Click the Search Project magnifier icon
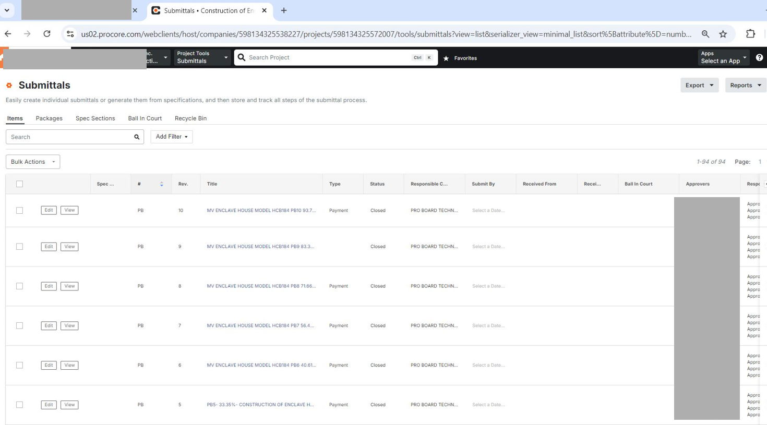The height and width of the screenshot is (425, 767). coord(242,57)
